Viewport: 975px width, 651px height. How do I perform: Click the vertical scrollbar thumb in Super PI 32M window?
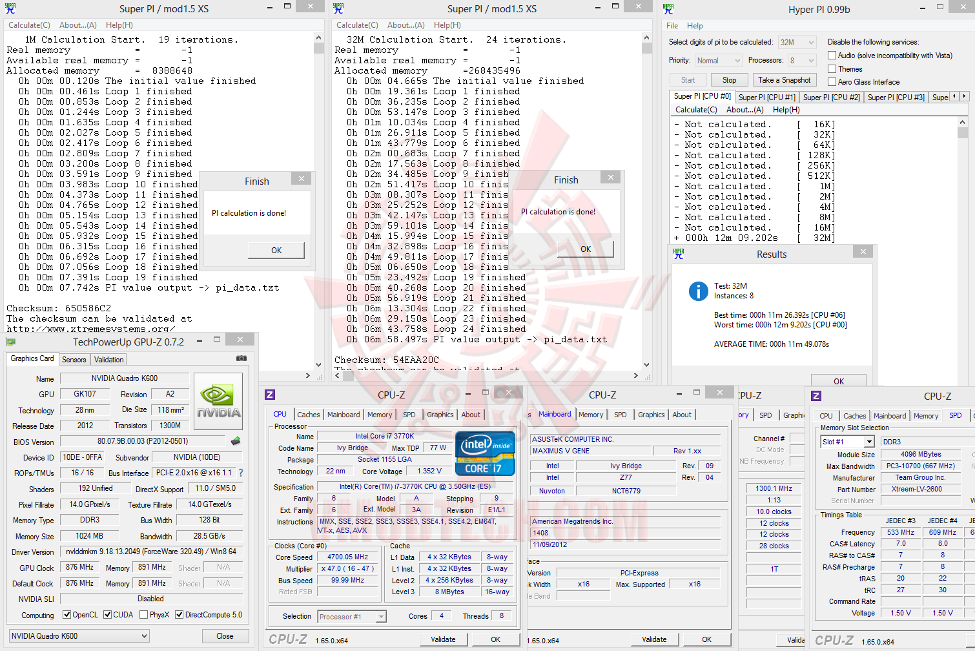[647, 48]
